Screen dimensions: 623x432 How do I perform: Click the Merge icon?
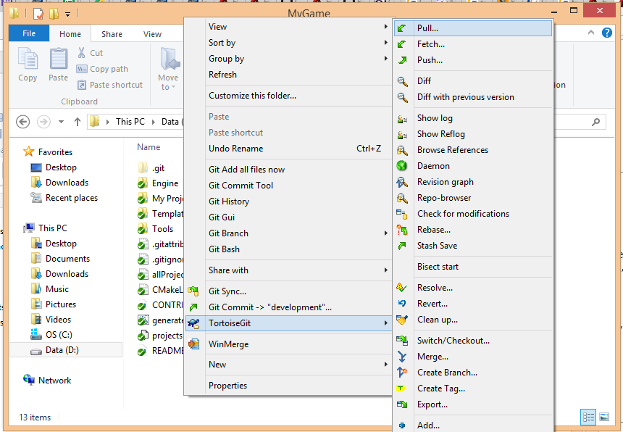click(402, 357)
